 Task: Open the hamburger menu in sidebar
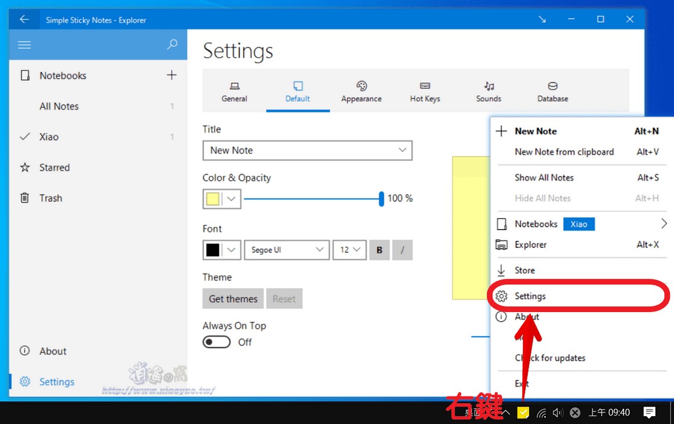pos(24,45)
